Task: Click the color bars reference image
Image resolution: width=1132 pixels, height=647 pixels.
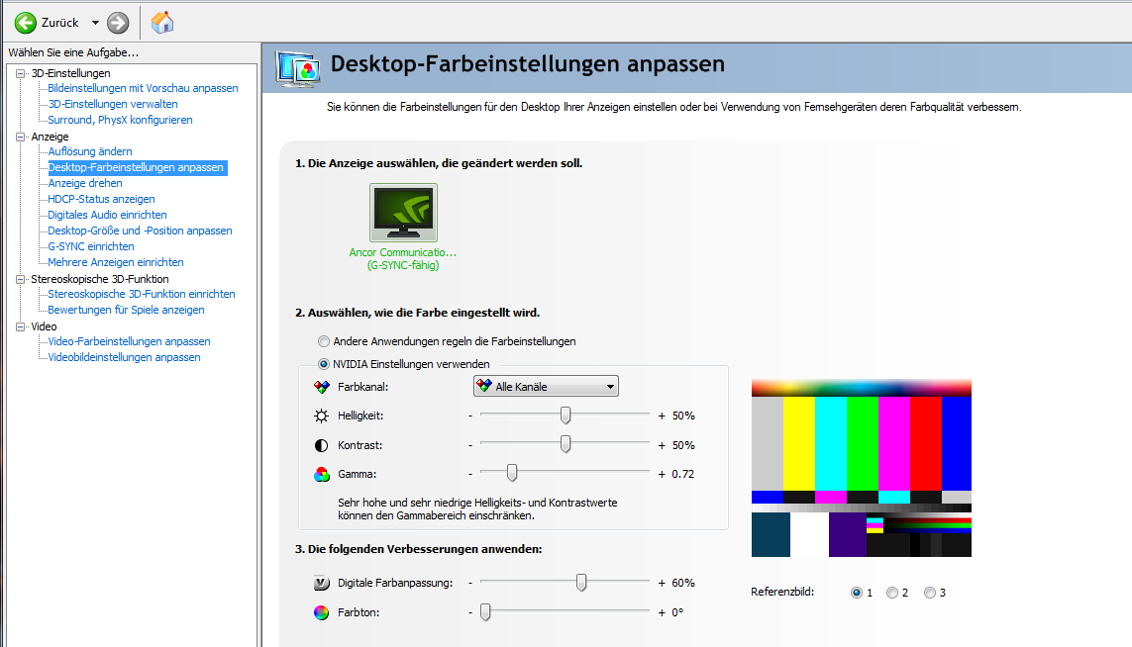Action: 862,468
